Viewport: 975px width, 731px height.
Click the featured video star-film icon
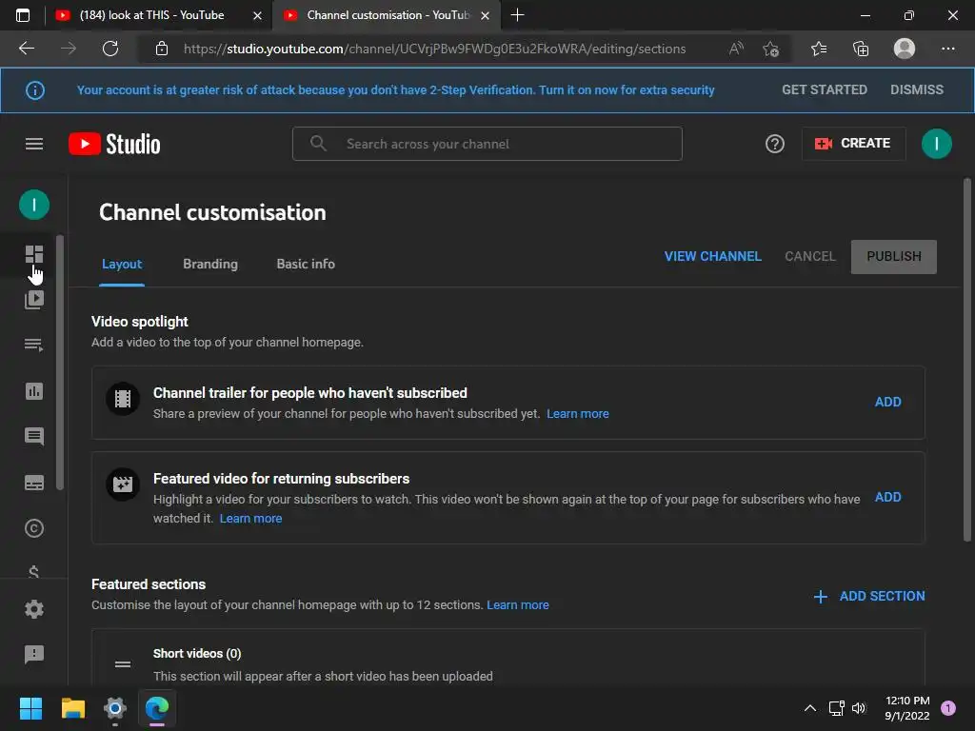pos(123,484)
